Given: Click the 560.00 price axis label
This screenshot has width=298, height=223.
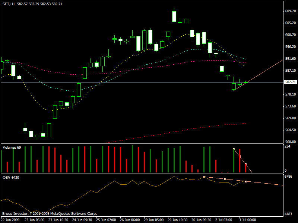Looking at the screenshot, I should [x=291, y=142].
